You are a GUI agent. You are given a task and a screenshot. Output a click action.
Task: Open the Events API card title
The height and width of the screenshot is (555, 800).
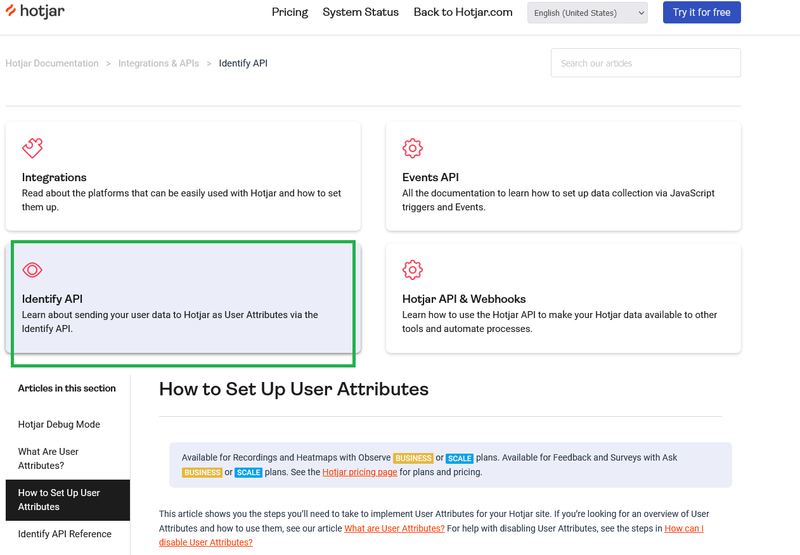430,177
